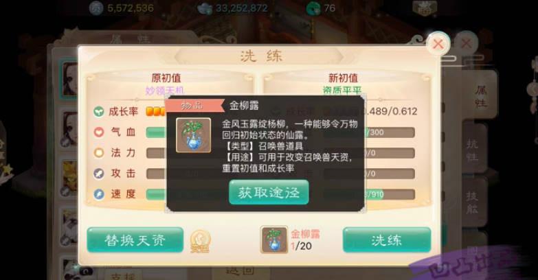Image resolution: width=538 pixels, height=280 pixels.
Task: Click the blue 速度 speed icon
Action: pos(99,194)
